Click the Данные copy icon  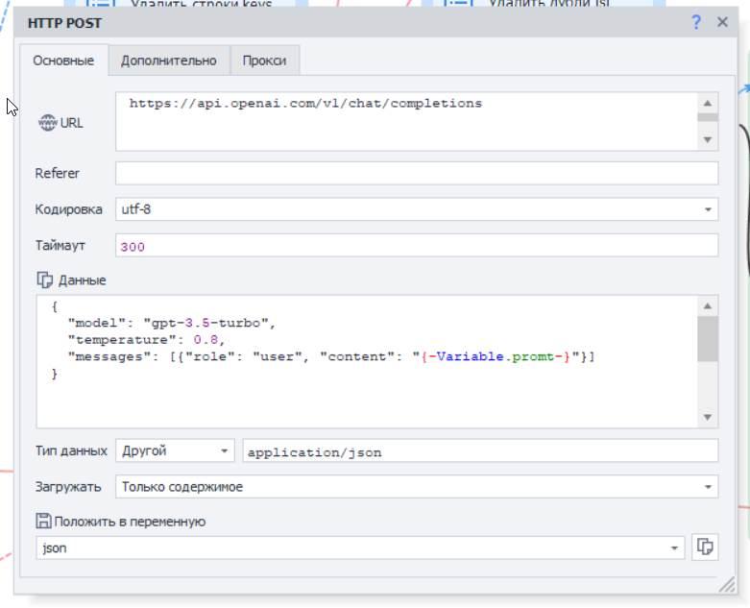click(x=45, y=280)
